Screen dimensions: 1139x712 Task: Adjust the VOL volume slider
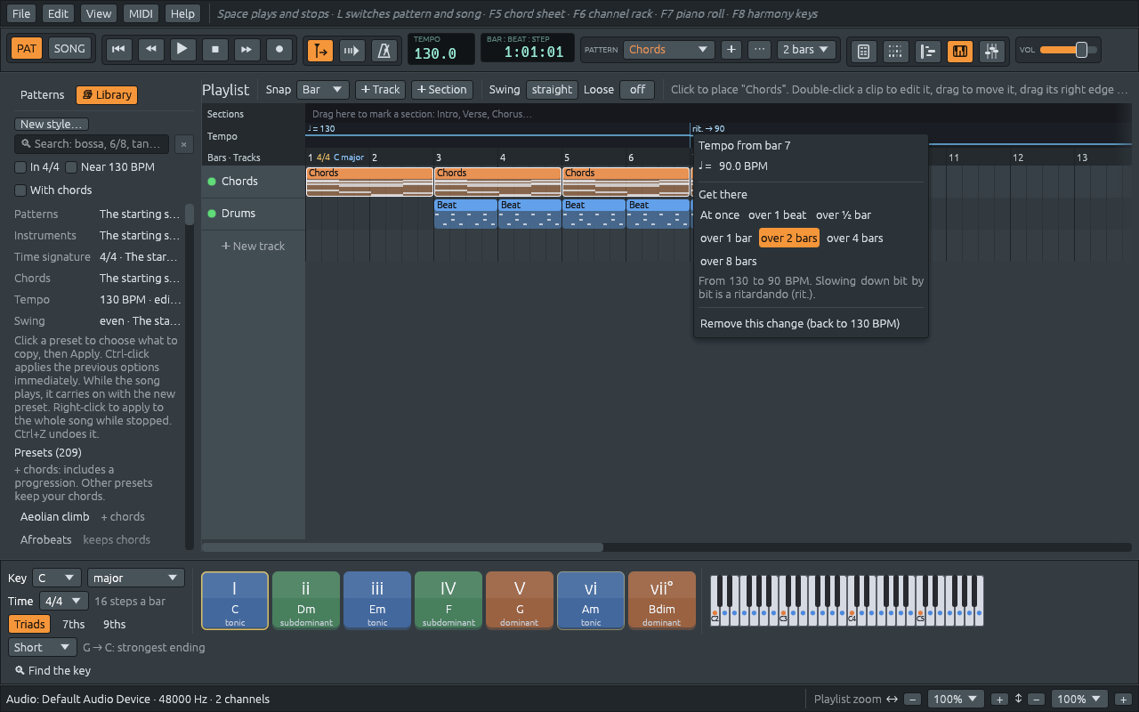tap(1068, 50)
